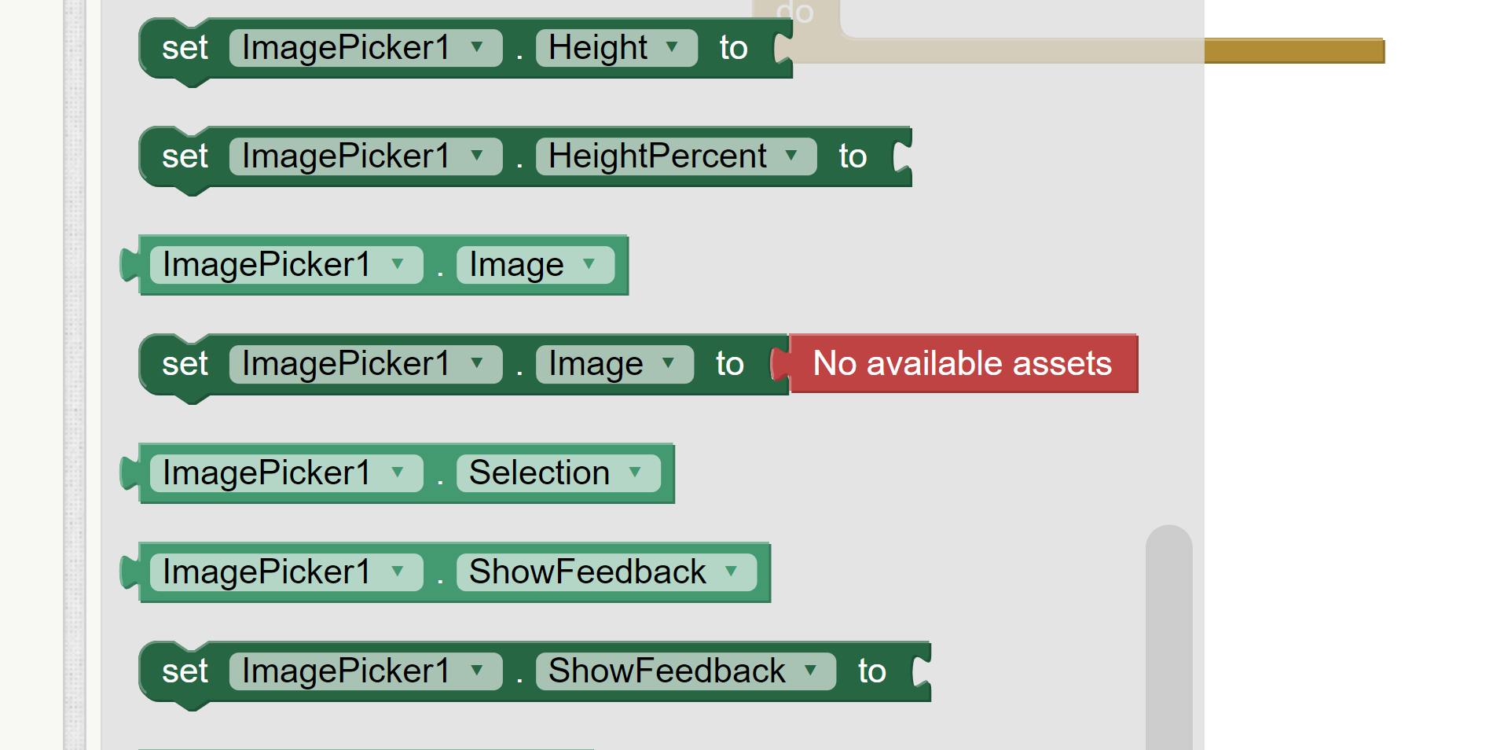Click the 'set' label on set HeightPercent block

(185, 156)
